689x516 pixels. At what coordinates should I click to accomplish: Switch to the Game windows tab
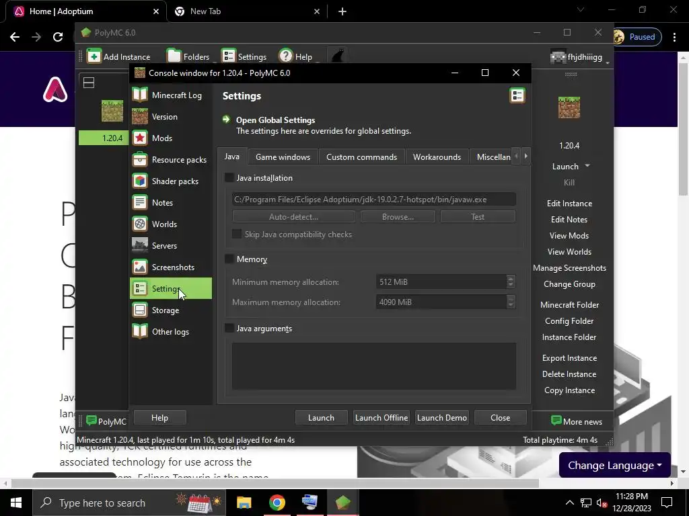[x=283, y=157]
